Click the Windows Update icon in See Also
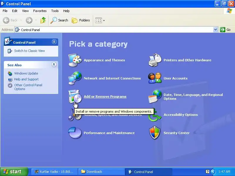Image resolution: width=235 pixels, height=176 pixels. pos(10,73)
